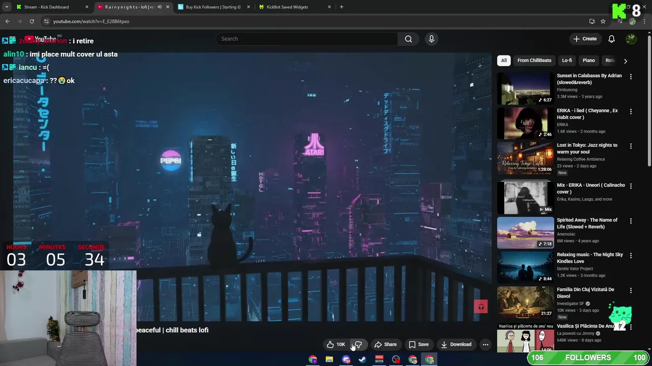The width and height of the screenshot is (652, 366).
Task: Select the Piano filter chip
Action: pos(589,60)
